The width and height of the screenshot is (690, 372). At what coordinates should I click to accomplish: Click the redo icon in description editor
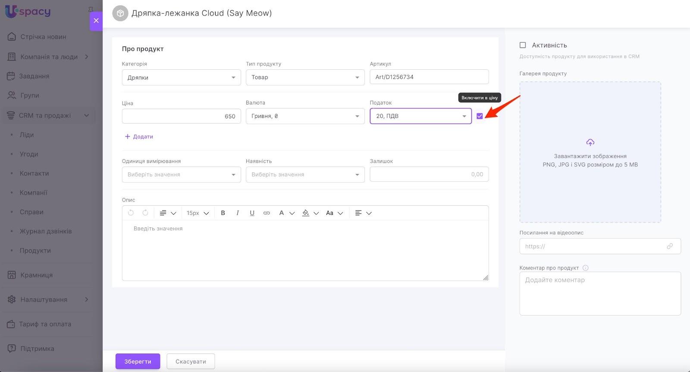coord(145,213)
